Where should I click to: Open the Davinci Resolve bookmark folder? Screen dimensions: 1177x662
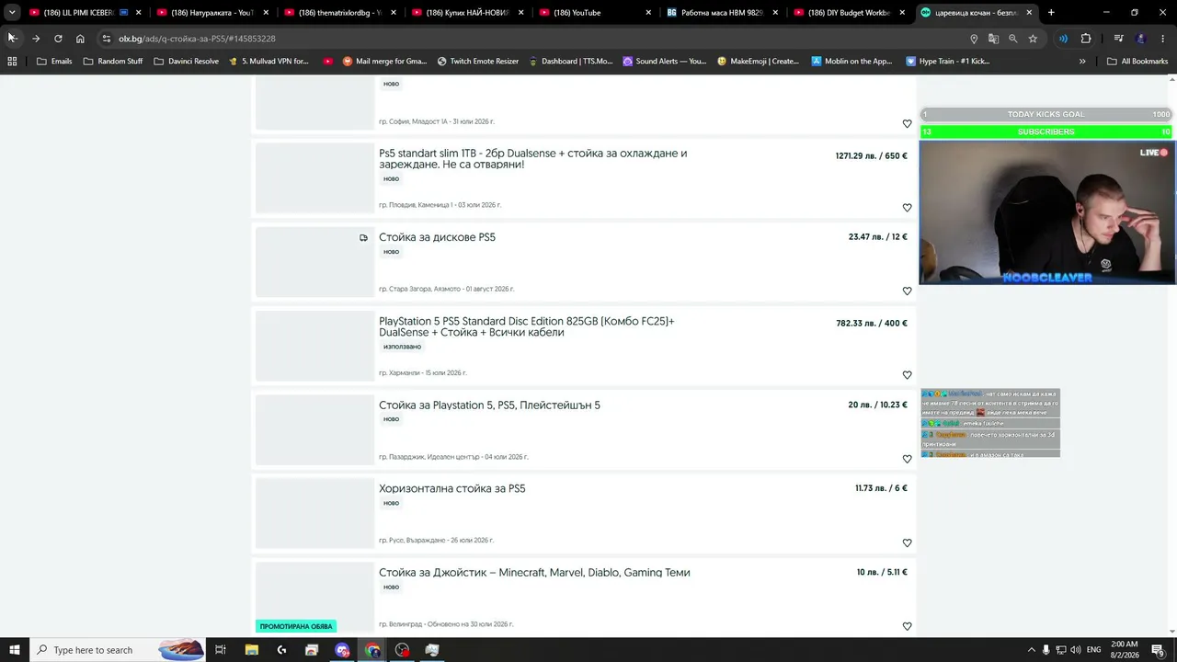(187, 62)
